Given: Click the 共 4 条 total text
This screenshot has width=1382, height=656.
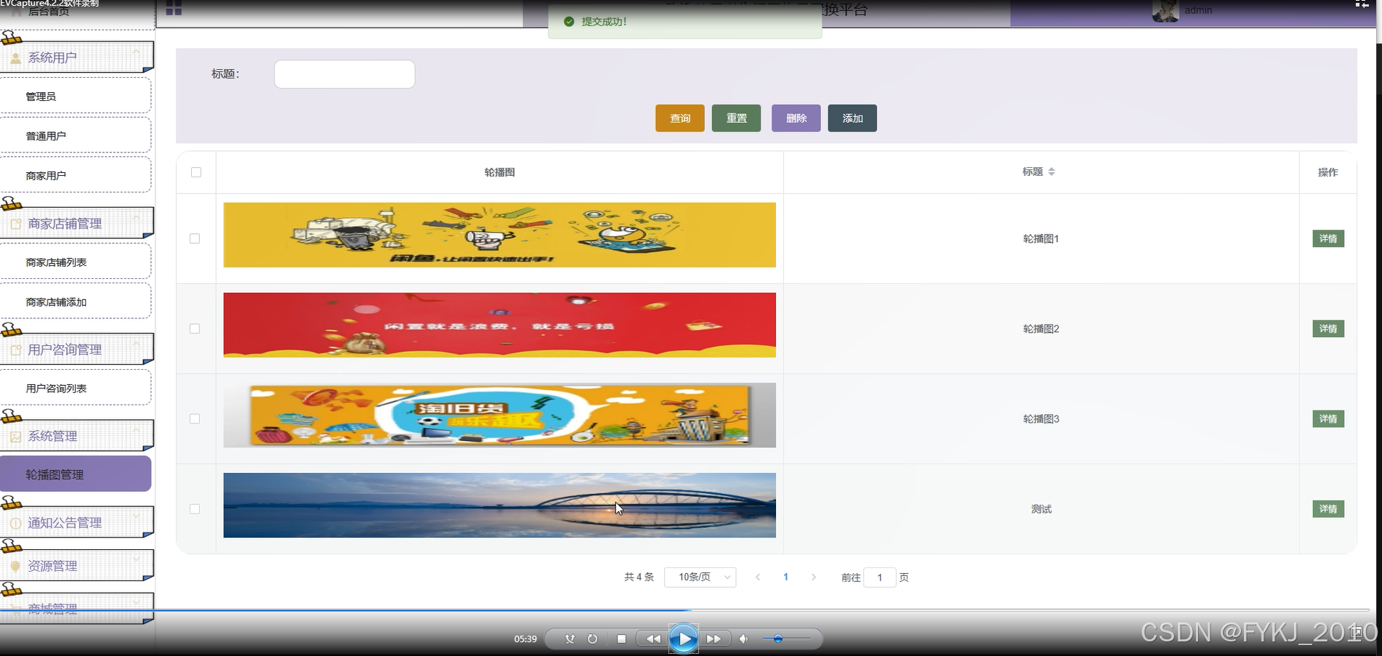Looking at the screenshot, I should [639, 577].
